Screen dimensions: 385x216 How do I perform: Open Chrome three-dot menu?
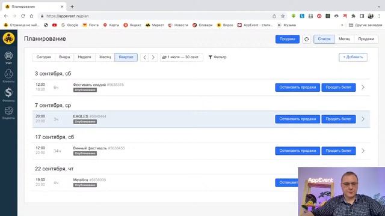pyautogui.click(x=379, y=16)
